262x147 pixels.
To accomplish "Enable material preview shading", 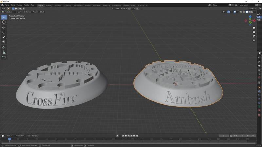I will (250, 12).
